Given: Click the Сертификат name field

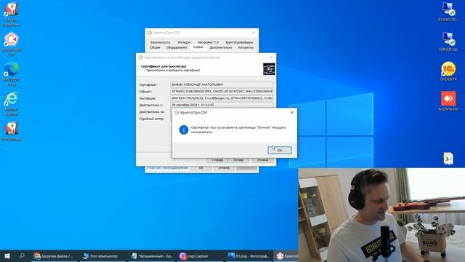Looking at the screenshot, I should pyautogui.click(x=222, y=84).
